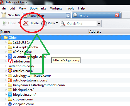Open the Edit menu
Image resolution: width=130 pixels, height=106 pixels.
[x=12, y=8]
